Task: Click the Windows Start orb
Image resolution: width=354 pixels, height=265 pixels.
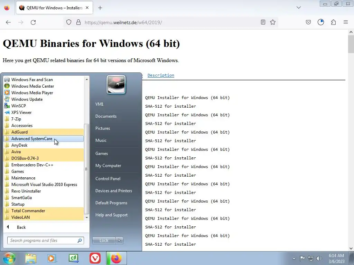Action: pos(9,258)
